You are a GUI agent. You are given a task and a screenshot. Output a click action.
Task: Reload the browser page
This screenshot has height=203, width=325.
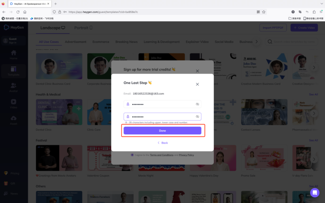(18, 12)
